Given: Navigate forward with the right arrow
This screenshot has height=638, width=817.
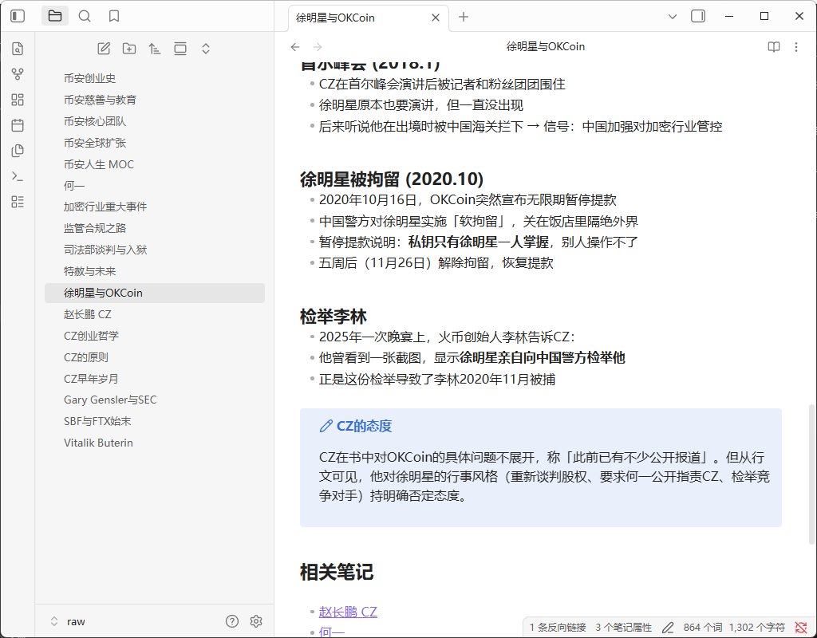Looking at the screenshot, I should pos(318,47).
